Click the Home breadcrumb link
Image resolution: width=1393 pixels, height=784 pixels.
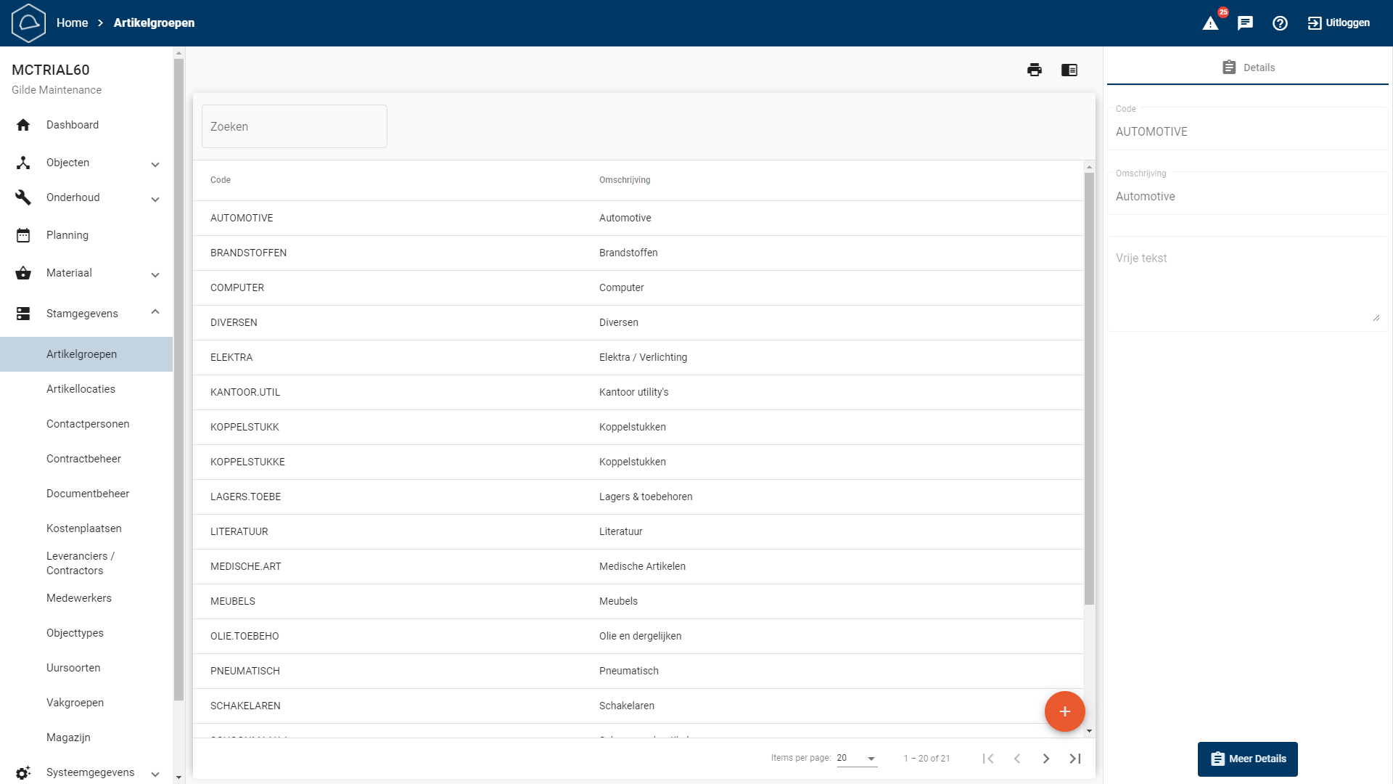[72, 23]
